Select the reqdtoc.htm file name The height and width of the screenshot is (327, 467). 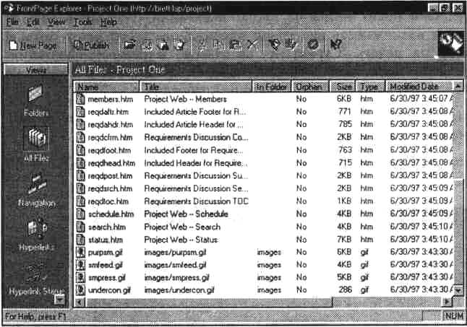tap(108, 201)
